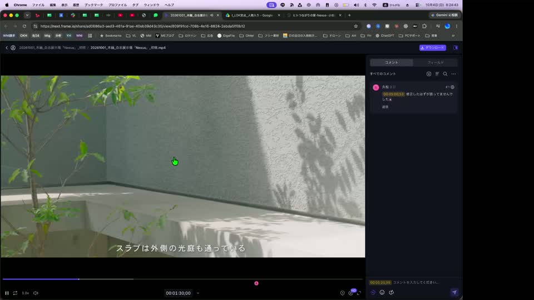This screenshot has width=534, height=300.
Task: Mute the player volume
Action: [x=36, y=293]
